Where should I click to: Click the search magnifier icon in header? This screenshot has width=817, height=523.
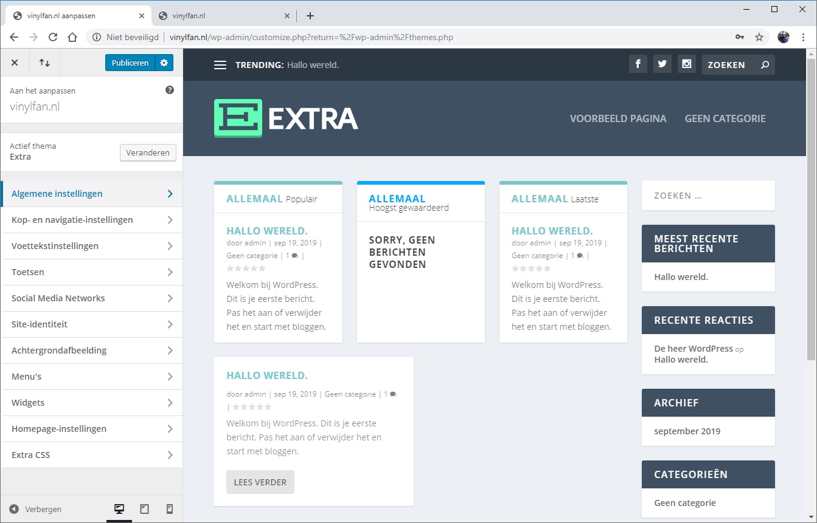(765, 65)
